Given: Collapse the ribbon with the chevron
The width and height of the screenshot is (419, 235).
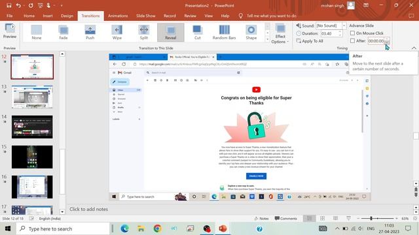Looking at the screenshot, I should [x=414, y=48].
